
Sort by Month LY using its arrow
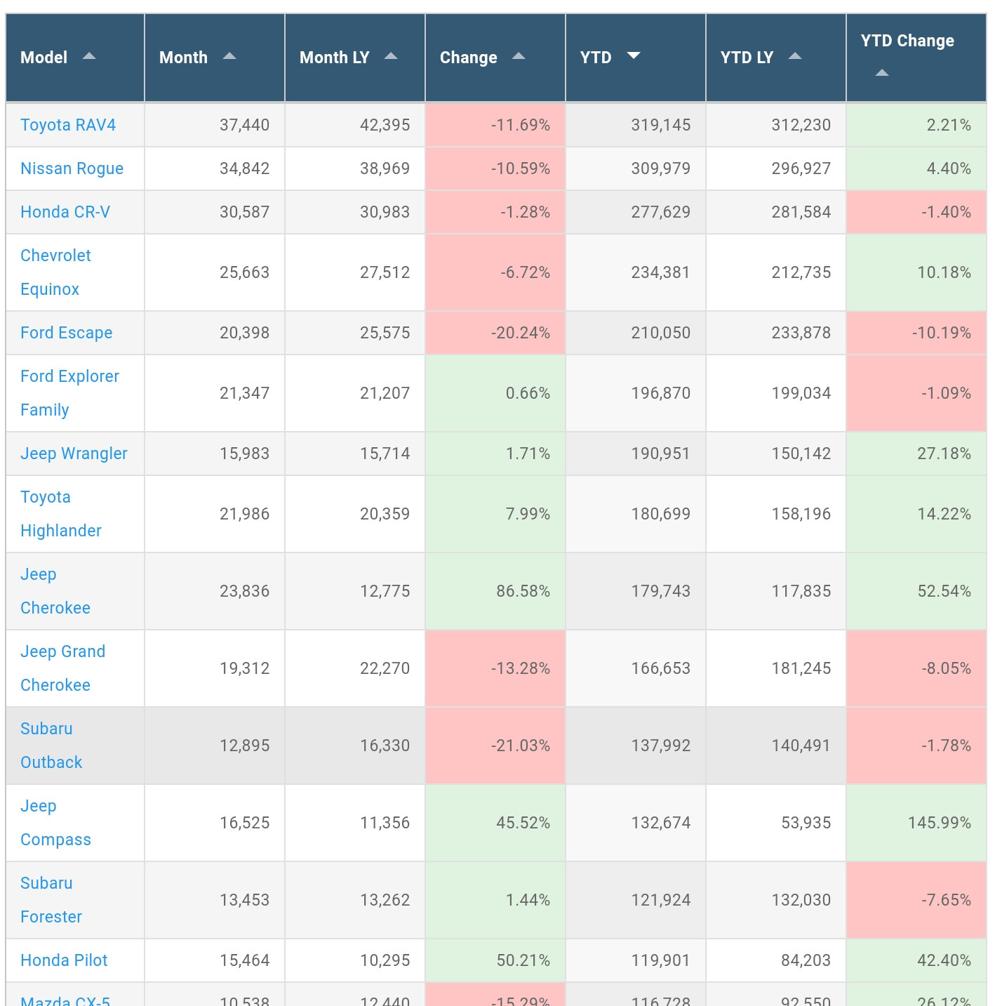[x=391, y=56]
